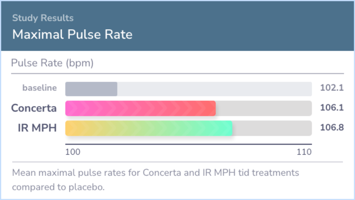The width and height of the screenshot is (355, 200).
Task: Click the Pulse Rate (bpm) heading
Action: (52, 63)
